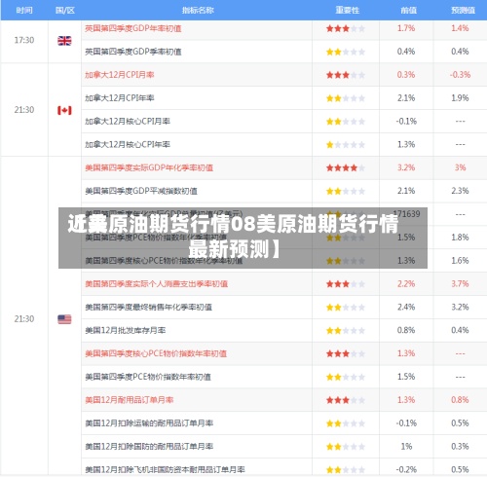Open the 美国第四季度核心PCE物价指数年率初值 indicator
The image size is (487, 477).
(156, 353)
